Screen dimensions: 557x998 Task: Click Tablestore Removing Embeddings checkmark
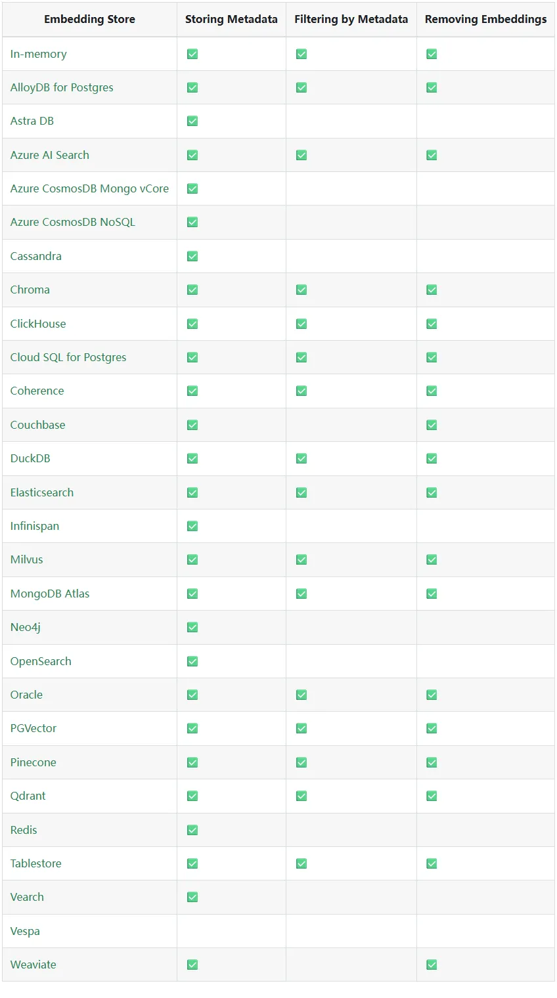tap(432, 863)
